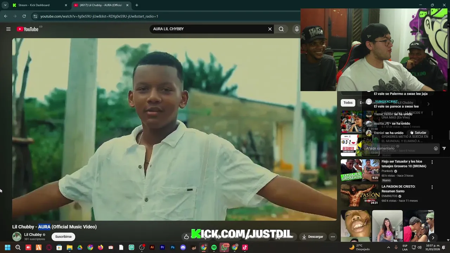Open the Lil Chubby channel avatar
Viewport: 450px width, 253px height.
pyautogui.click(x=17, y=236)
